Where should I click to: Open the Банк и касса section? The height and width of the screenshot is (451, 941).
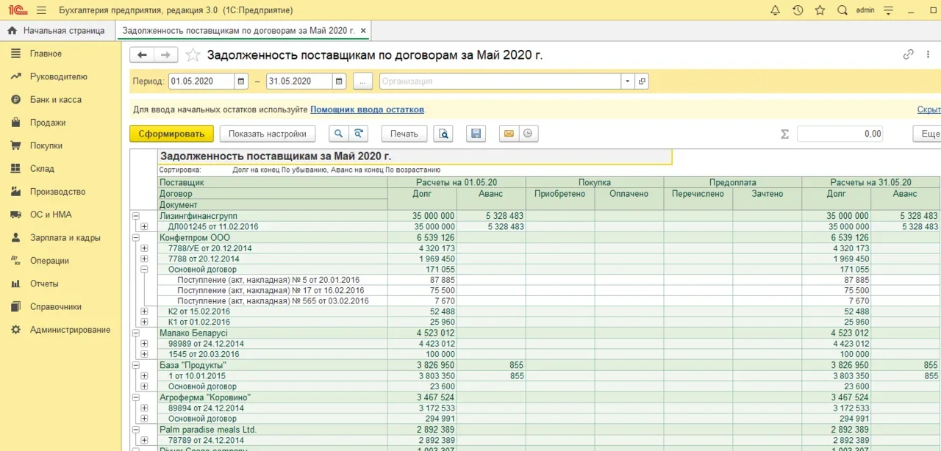[x=55, y=99]
